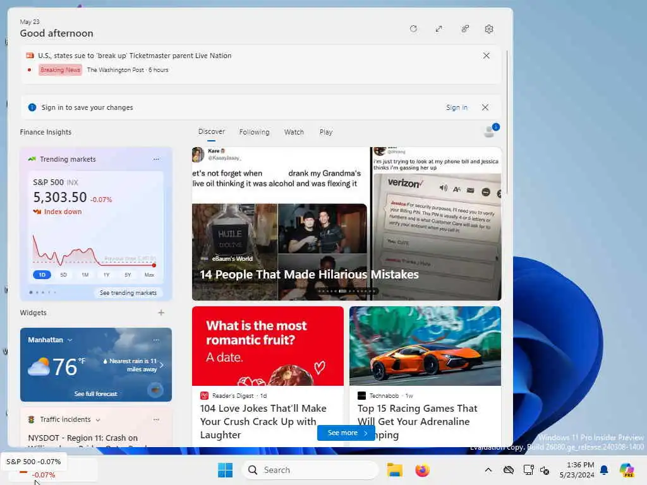Click next arrow on weather widget
The width and height of the screenshot is (647, 485).
coord(162,365)
